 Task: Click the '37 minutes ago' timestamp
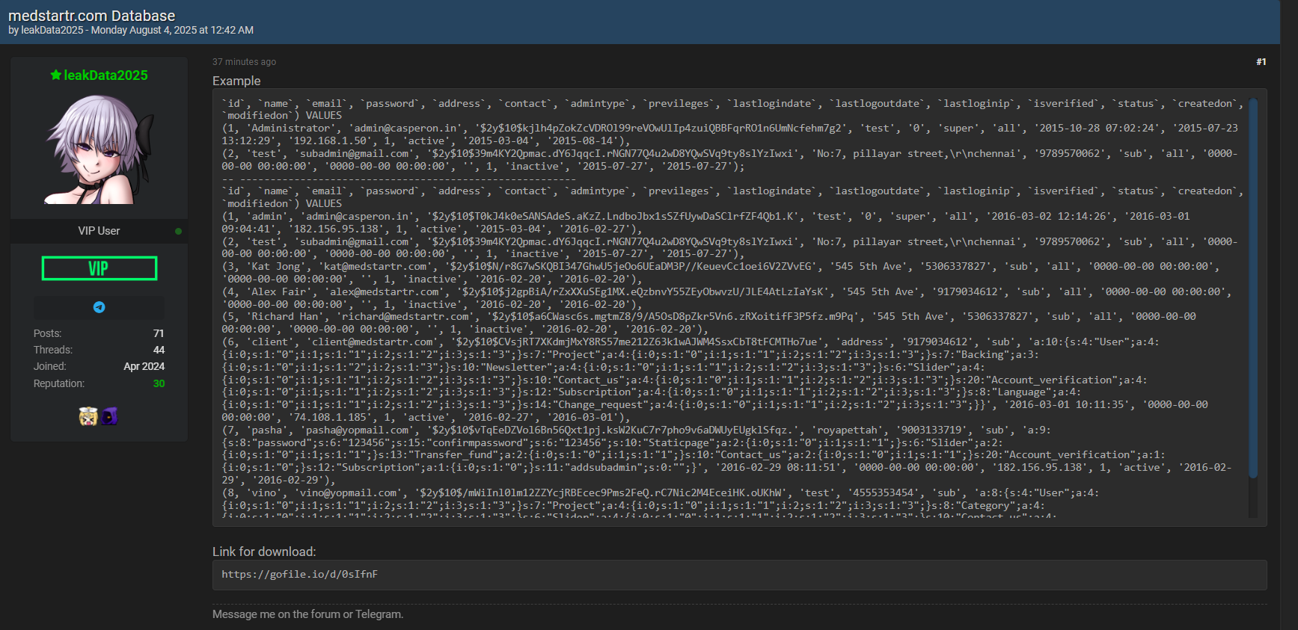pyautogui.click(x=244, y=62)
